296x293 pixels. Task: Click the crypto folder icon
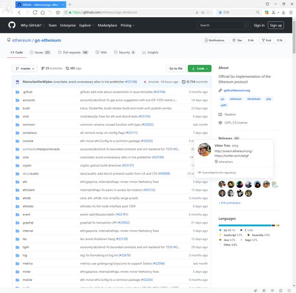point(18,166)
